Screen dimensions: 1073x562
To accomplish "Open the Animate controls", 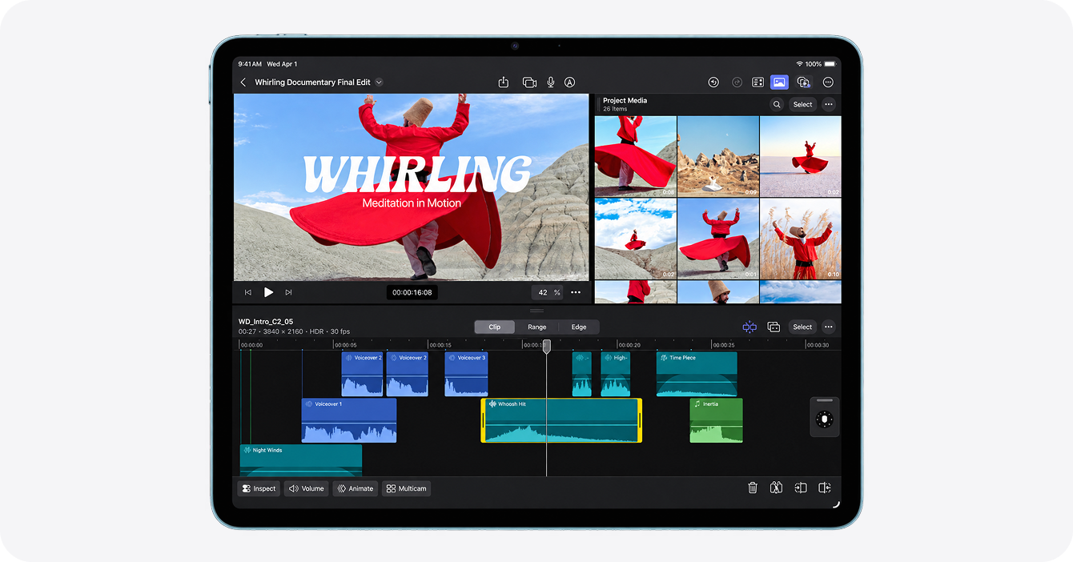I will [355, 488].
